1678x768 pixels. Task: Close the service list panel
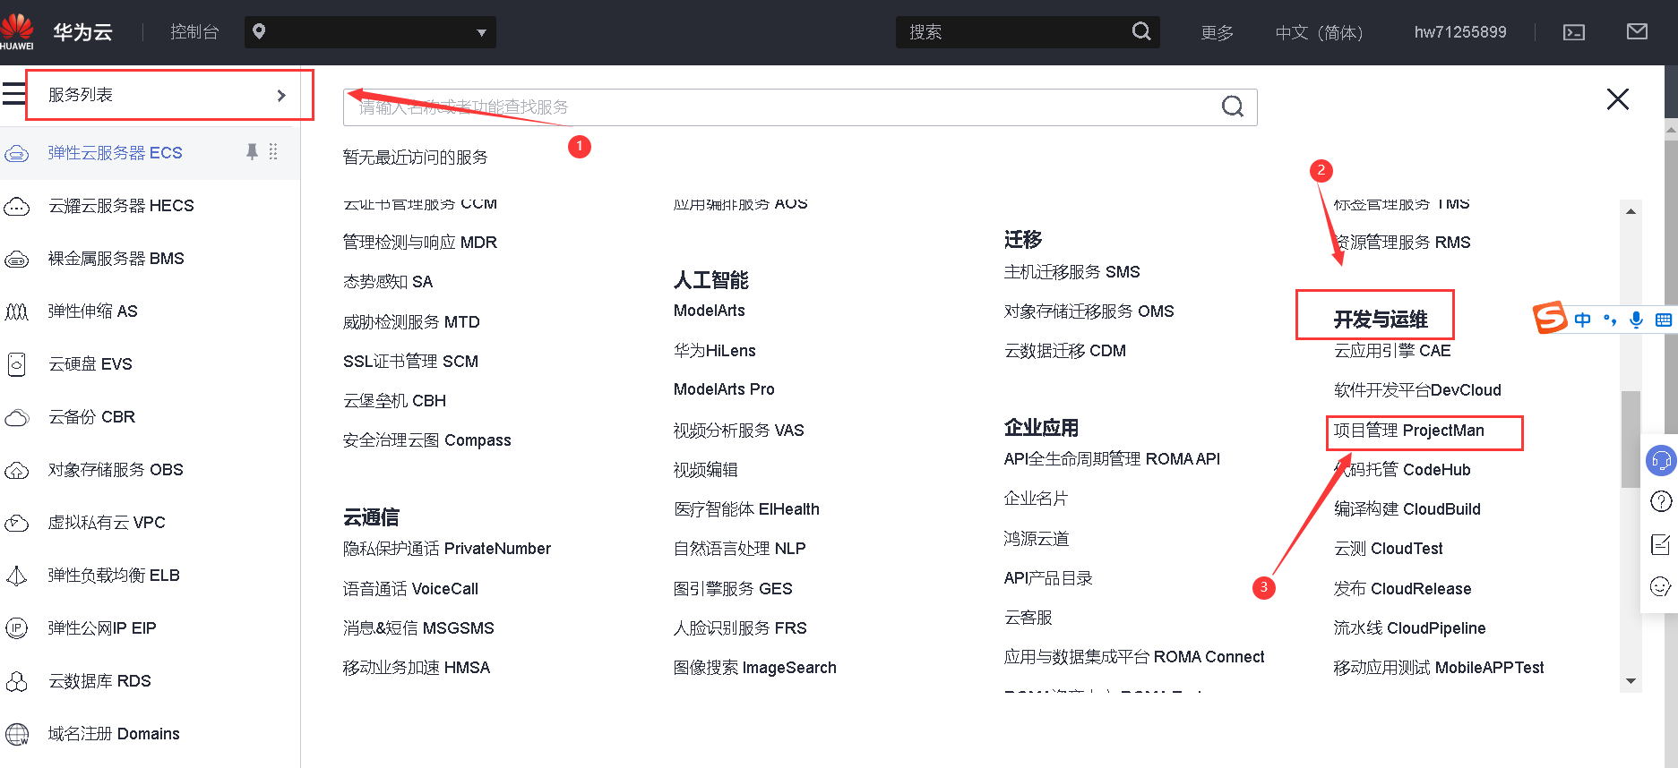[x=1617, y=98]
